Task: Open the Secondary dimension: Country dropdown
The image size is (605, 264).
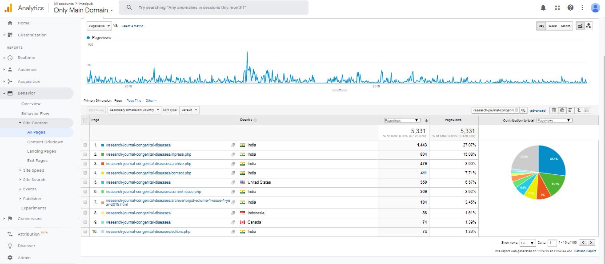Action: pyautogui.click(x=134, y=110)
